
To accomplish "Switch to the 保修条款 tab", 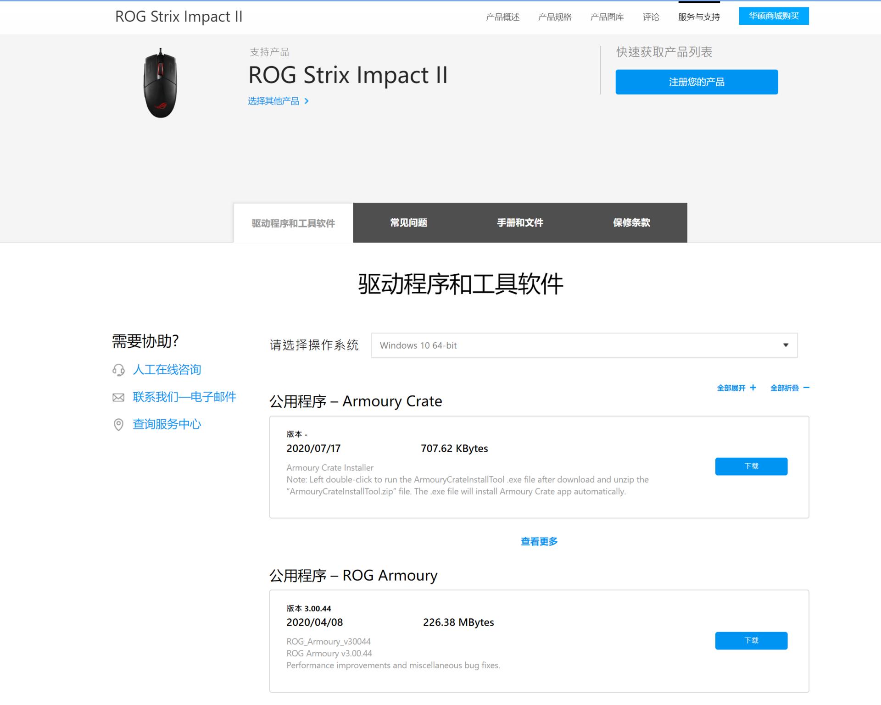I will [632, 223].
